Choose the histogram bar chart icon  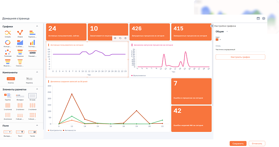tap(32, 42)
